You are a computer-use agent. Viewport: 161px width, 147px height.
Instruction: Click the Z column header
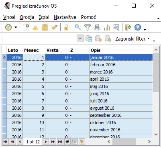coord(79,50)
